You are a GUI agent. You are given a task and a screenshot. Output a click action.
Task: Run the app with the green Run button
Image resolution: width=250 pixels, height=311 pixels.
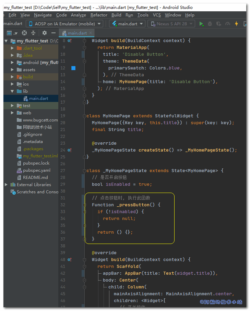pyautogui.click(x=201, y=24)
